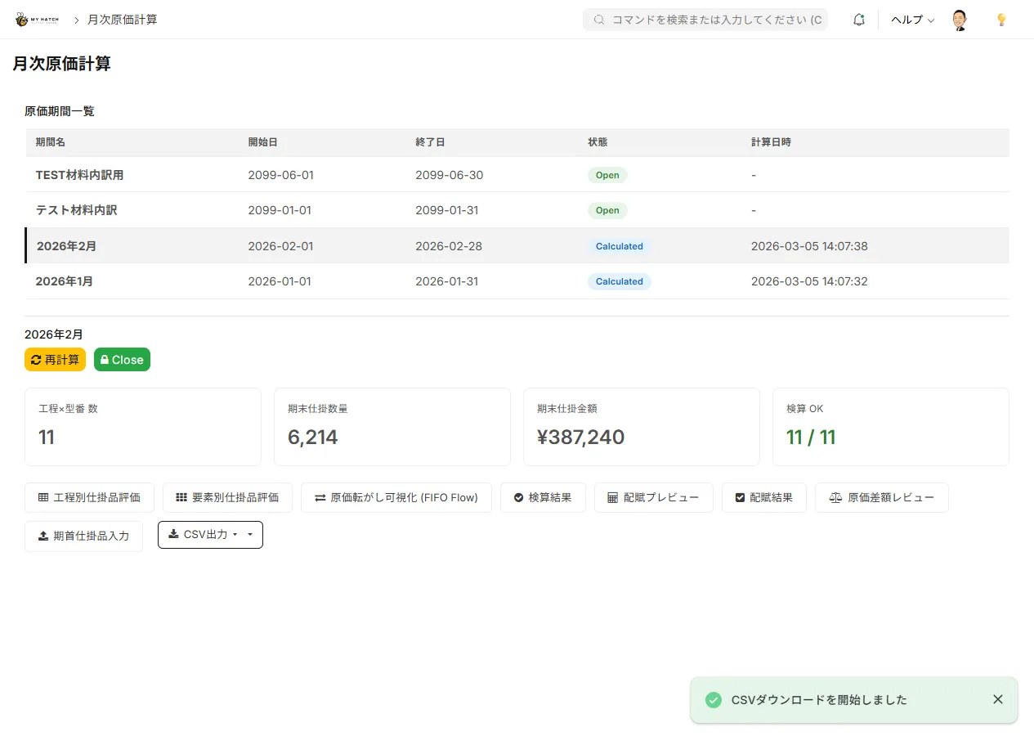The image size is (1034, 736).
Task: Dismiss the CSV download notification toast
Action: pos(997,699)
